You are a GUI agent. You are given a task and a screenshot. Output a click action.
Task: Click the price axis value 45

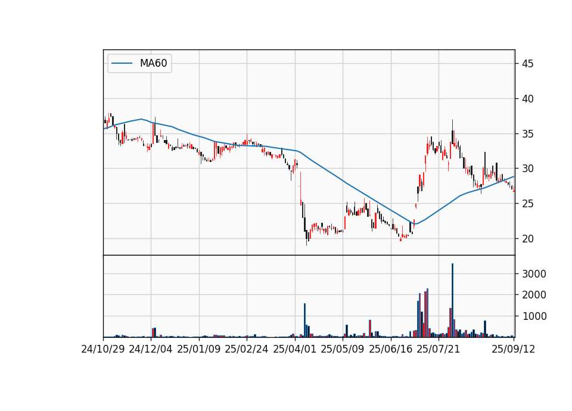pos(527,64)
